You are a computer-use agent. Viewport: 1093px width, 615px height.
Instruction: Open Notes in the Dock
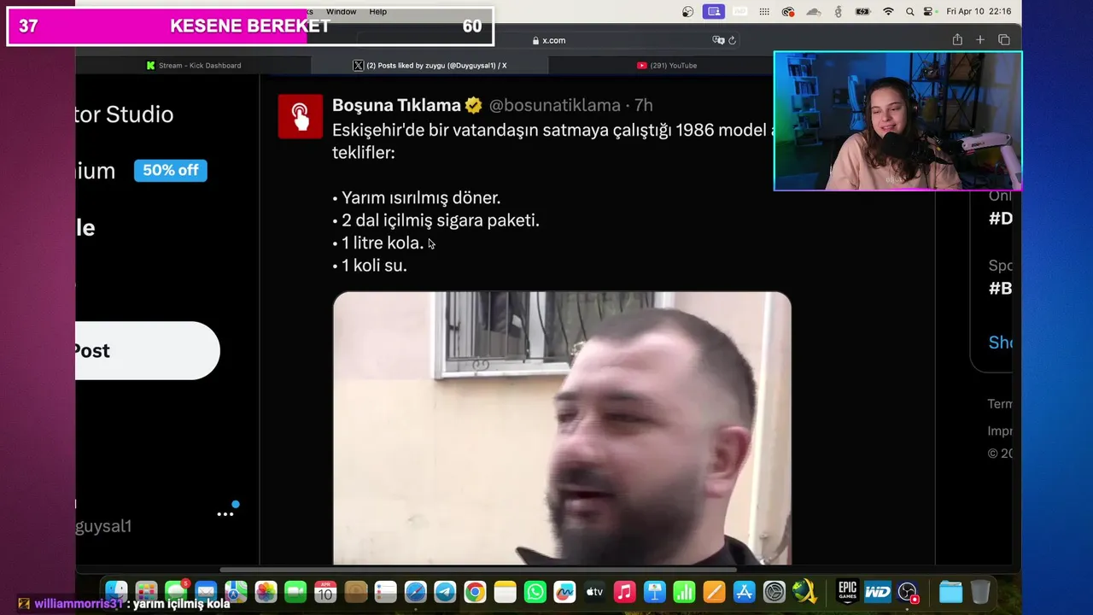505,592
